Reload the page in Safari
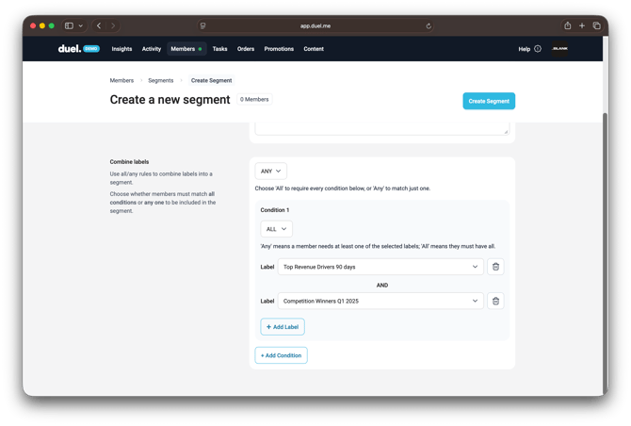The width and height of the screenshot is (631, 426). [x=429, y=26]
